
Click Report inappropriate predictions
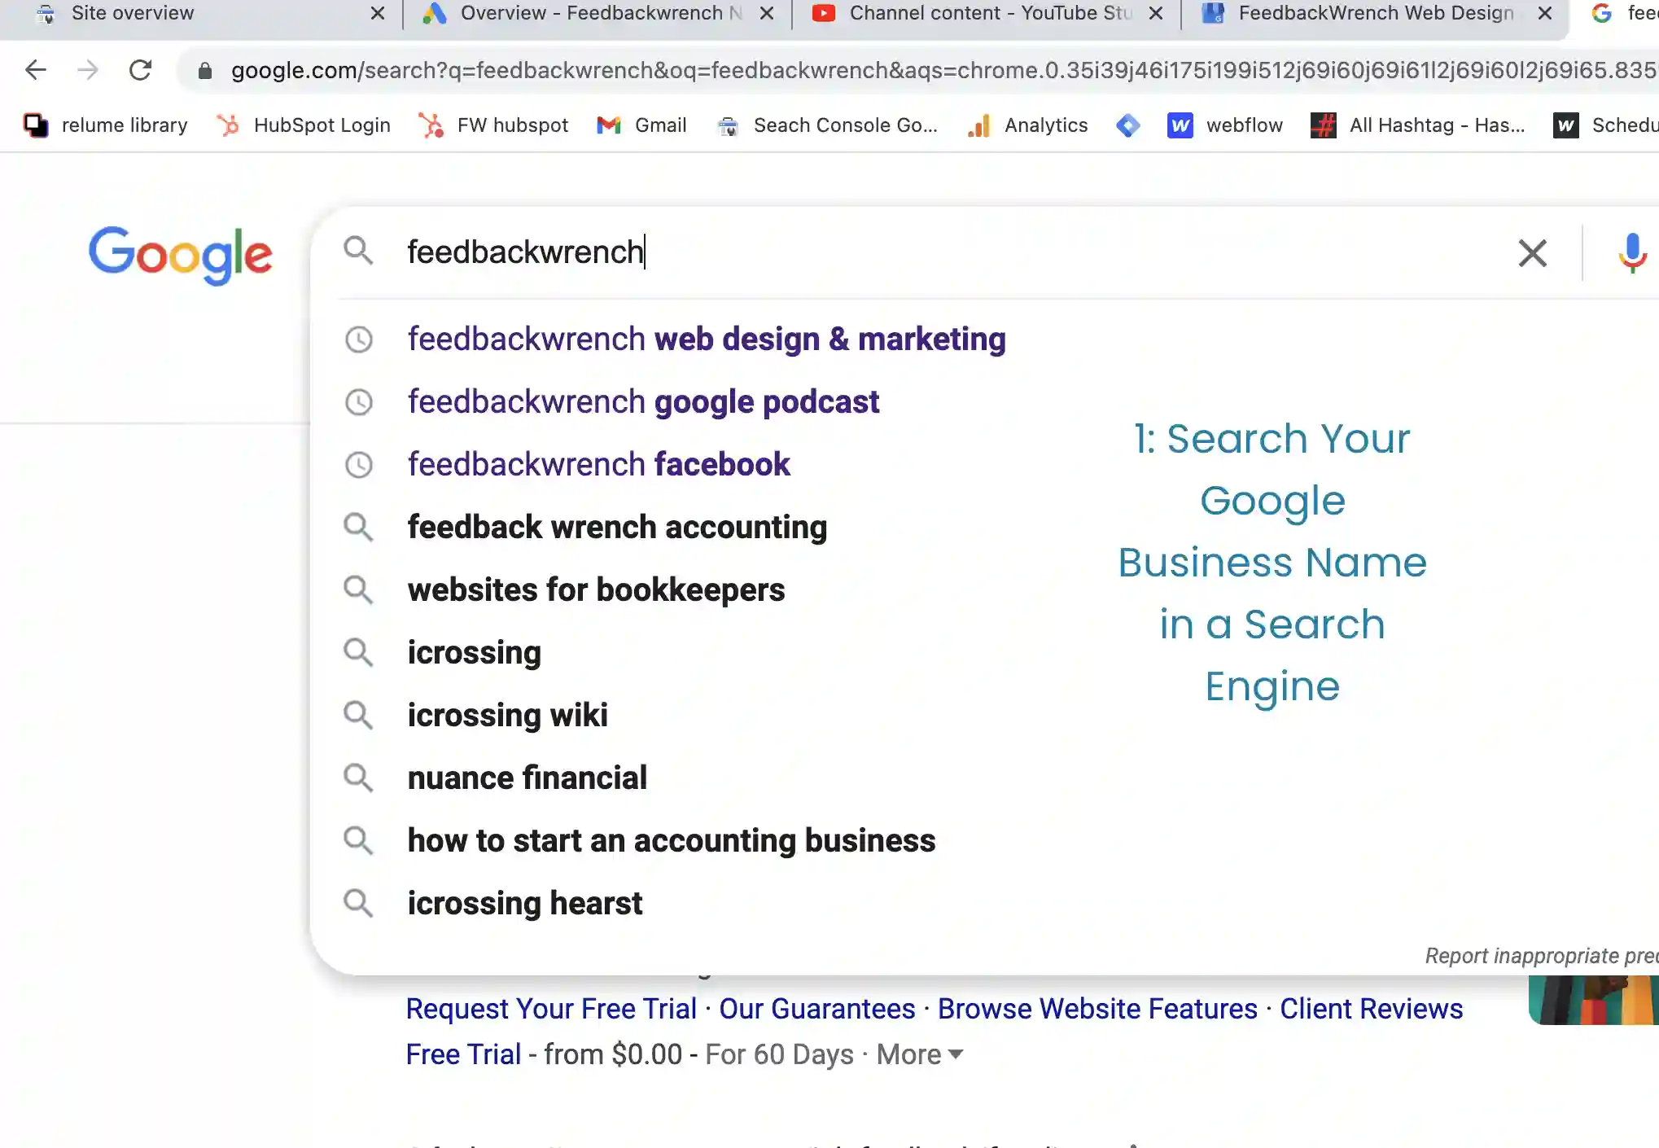pos(1540,955)
